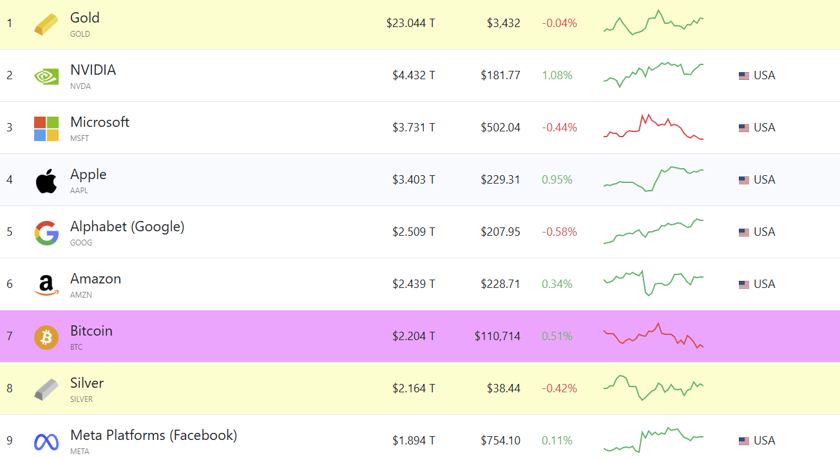Click the Gold bar icon
The height and width of the screenshot is (458, 840).
tap(46, 24)
